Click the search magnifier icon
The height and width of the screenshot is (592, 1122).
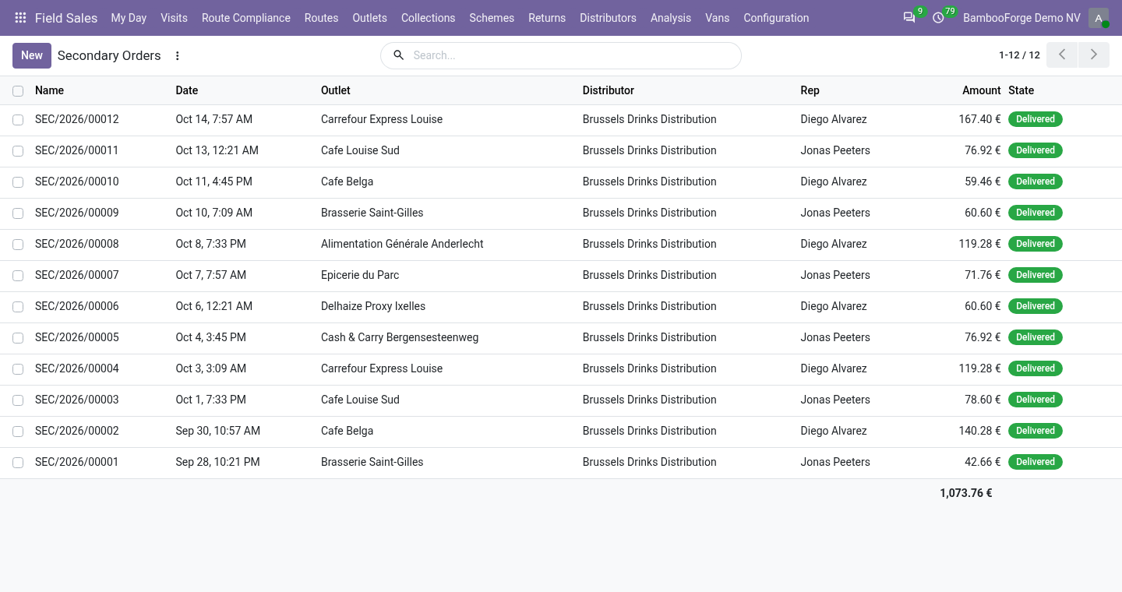(398, 55)
